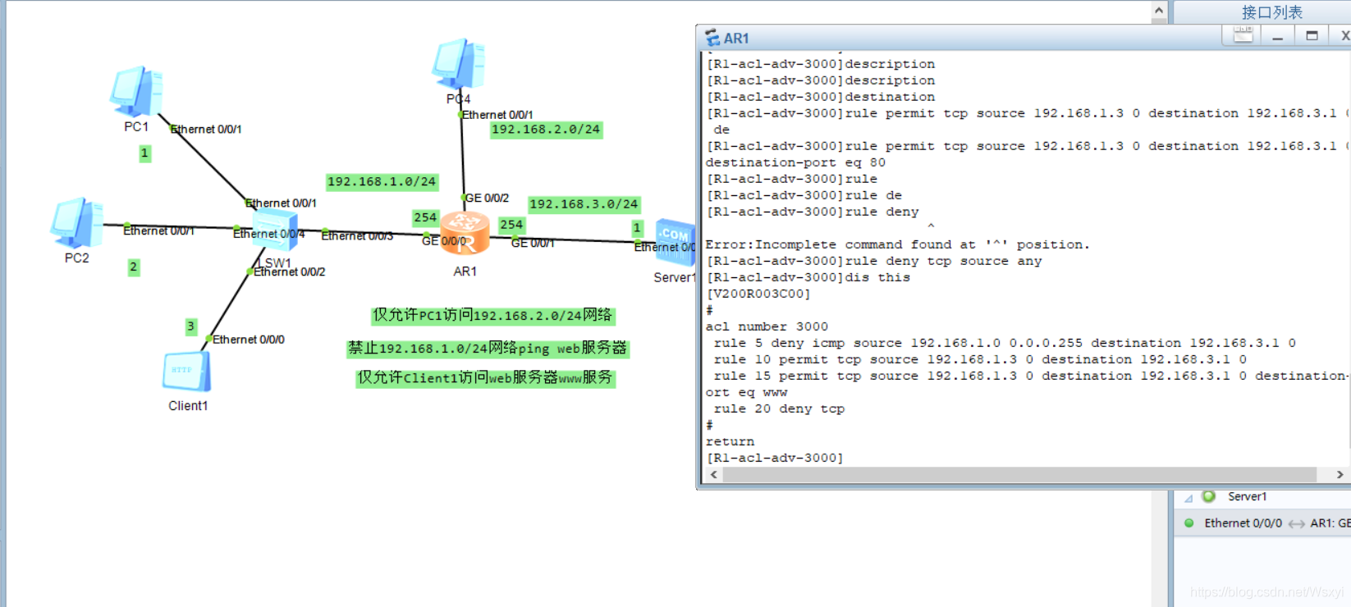The height and width of the screenshot is (607, 1351).
Task: Click the terminal horizontal scrollbar left arrow
Action: click(714, 474)
